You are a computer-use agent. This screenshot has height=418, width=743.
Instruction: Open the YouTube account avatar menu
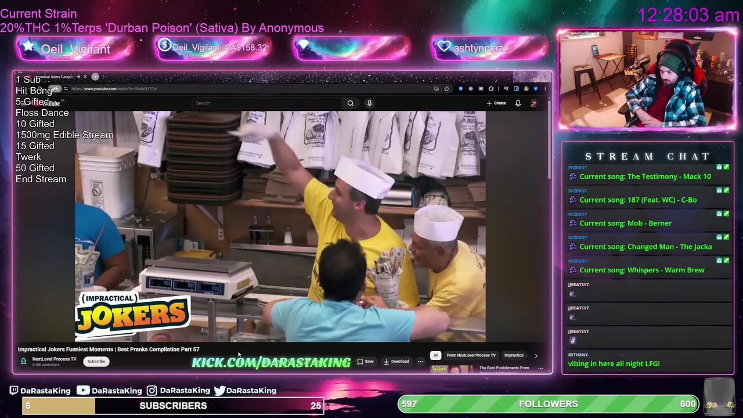click(533, 103)
